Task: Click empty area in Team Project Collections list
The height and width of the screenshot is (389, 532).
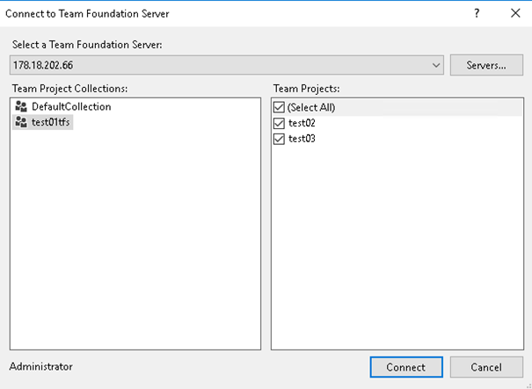Action: pos(136,246)
